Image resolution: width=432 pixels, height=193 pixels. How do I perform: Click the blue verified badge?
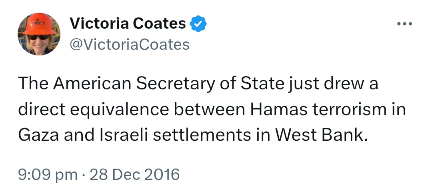[x=198, y=24]
